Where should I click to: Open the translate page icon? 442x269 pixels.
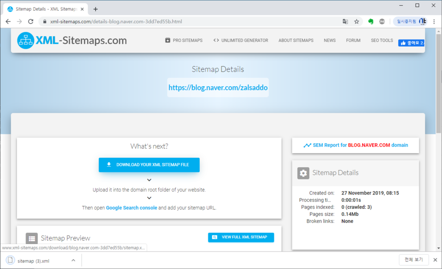[345, 21]
